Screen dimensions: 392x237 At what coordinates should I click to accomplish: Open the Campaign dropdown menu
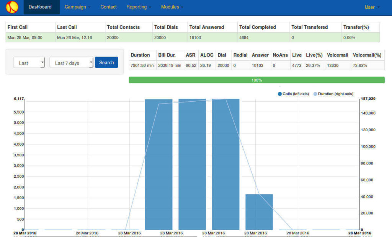(x=77, y=6)
